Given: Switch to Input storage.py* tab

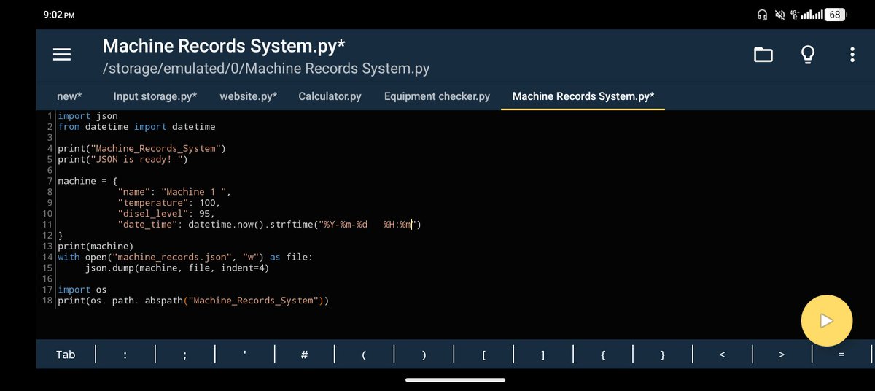Looking at the screenshot, I should click(x=155, y=96).
